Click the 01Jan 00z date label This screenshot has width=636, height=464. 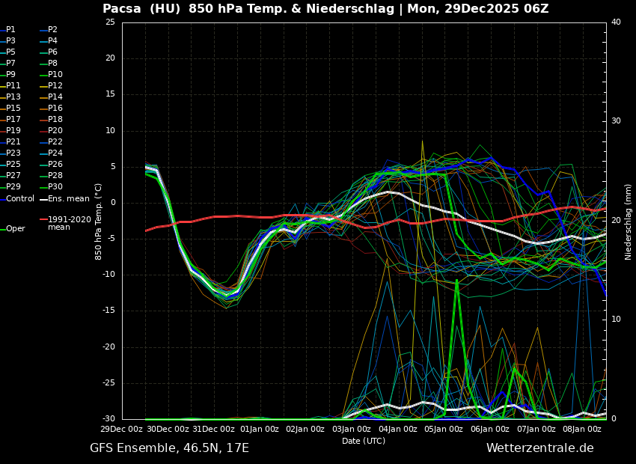tap(260, 430)
